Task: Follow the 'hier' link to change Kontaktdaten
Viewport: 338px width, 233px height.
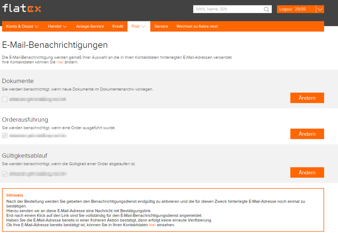Action: [60, 62]
